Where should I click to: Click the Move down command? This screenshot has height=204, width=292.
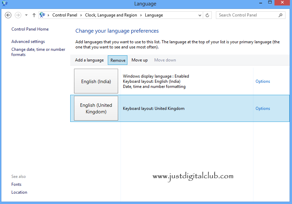click(165, 60)
